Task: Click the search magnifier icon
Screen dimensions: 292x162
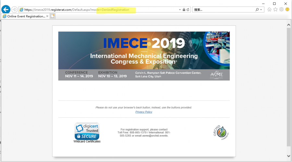Action: 257,10
